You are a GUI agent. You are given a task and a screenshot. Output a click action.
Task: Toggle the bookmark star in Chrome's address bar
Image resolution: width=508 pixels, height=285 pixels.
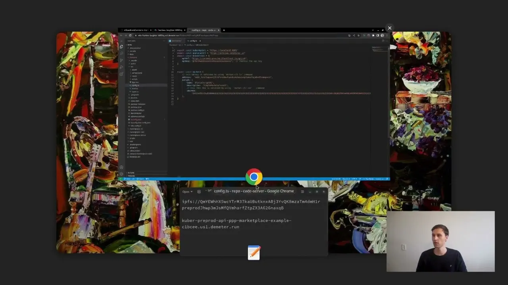click(358, 35)
